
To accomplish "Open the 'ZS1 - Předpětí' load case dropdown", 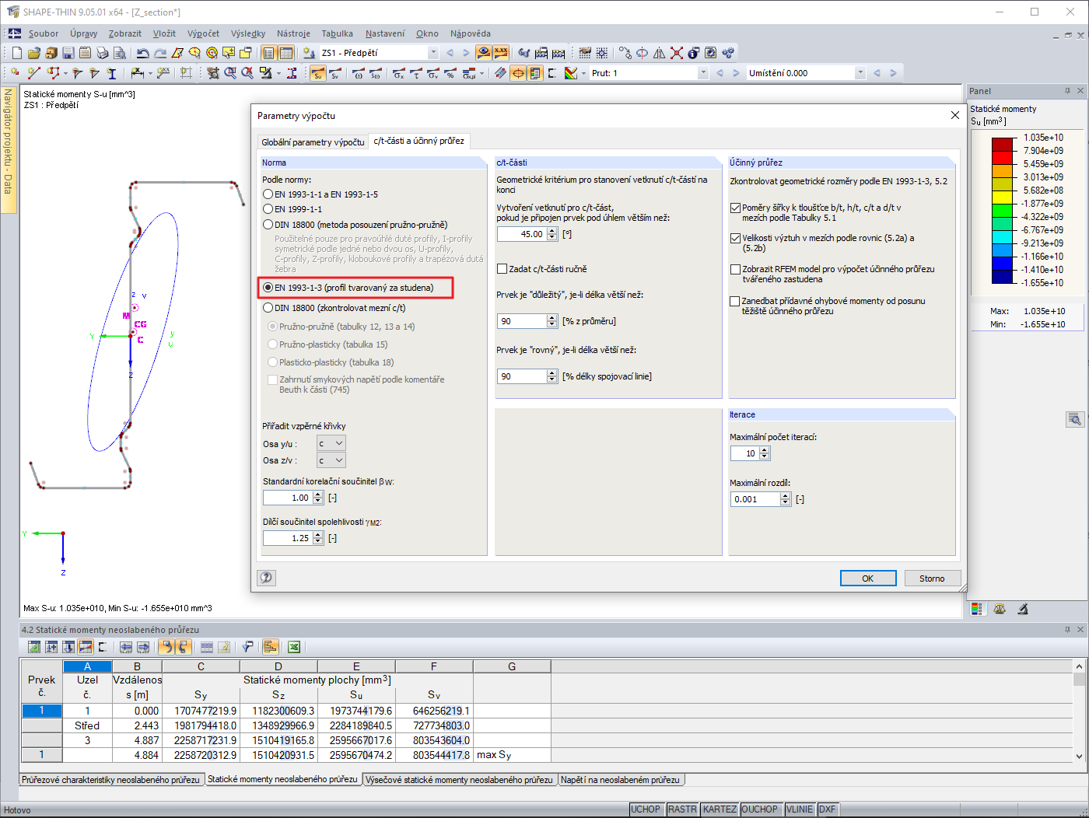I will (433, 53).
